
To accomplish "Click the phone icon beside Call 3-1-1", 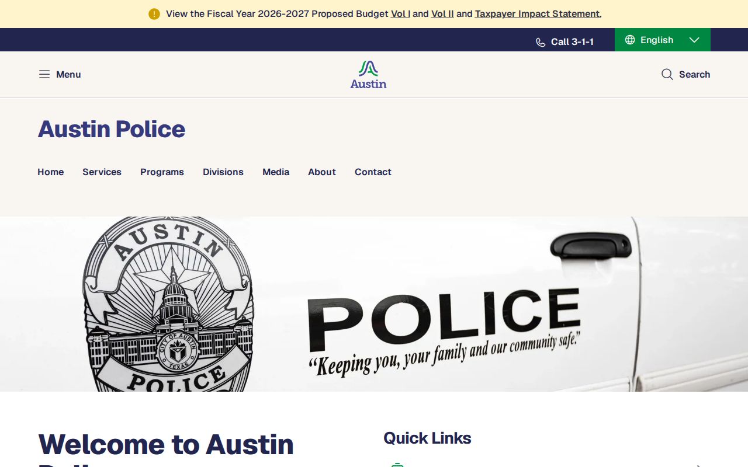I will (541, 42).
